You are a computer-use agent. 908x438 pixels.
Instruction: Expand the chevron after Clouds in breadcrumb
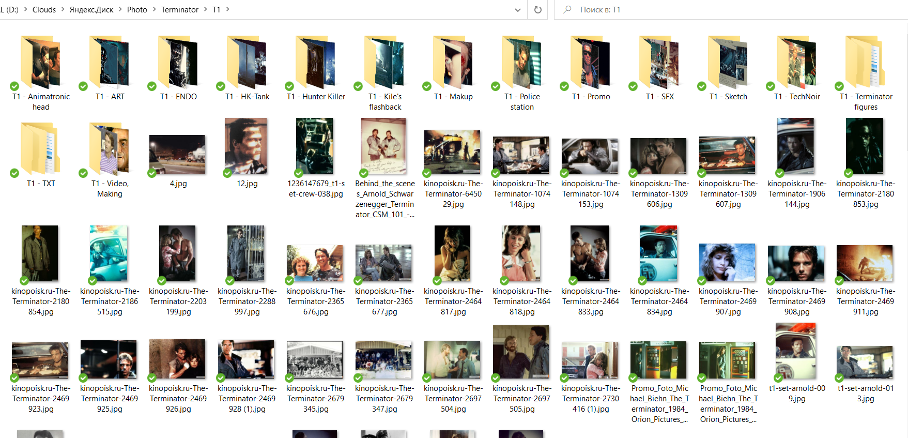click(x=63, y=9)
